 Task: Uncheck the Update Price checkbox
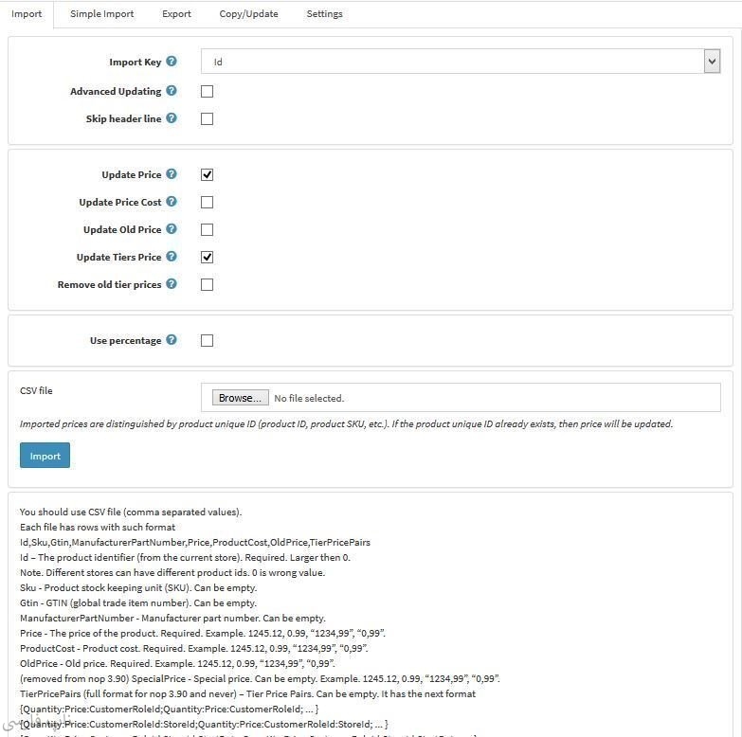pos(208,175)
